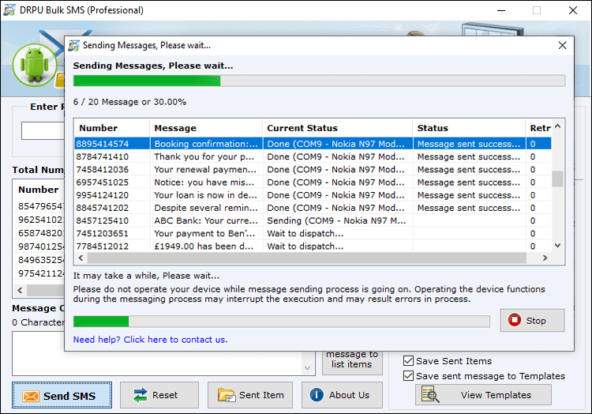Close the Sending Messages dialog

coord(562,45)
